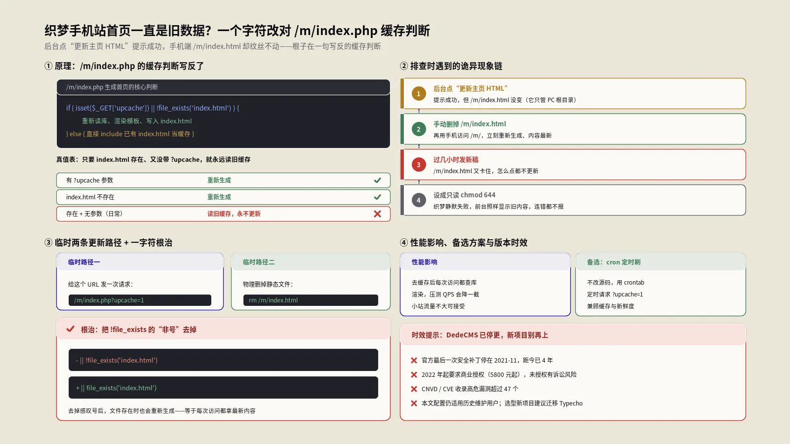Click the 不改源码，用 crontab line

tap(616, 282)
